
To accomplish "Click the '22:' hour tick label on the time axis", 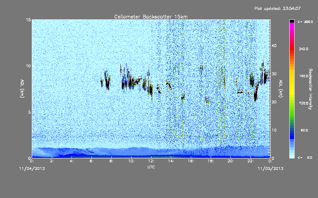I will click(250, 161).
